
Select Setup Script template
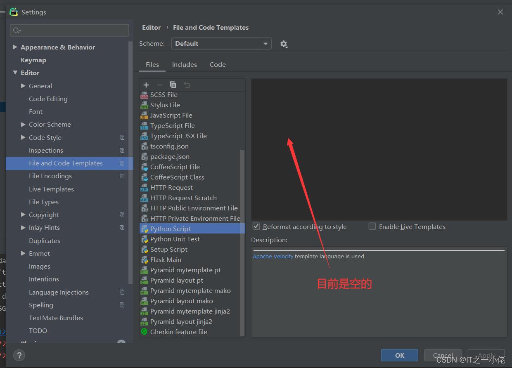click(169, 250)
